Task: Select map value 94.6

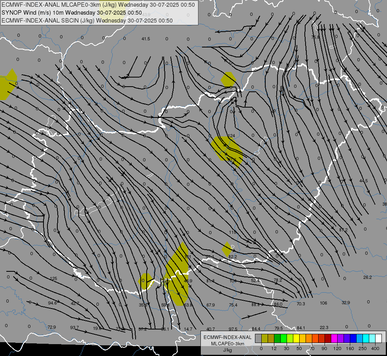Action: (52, 303)
